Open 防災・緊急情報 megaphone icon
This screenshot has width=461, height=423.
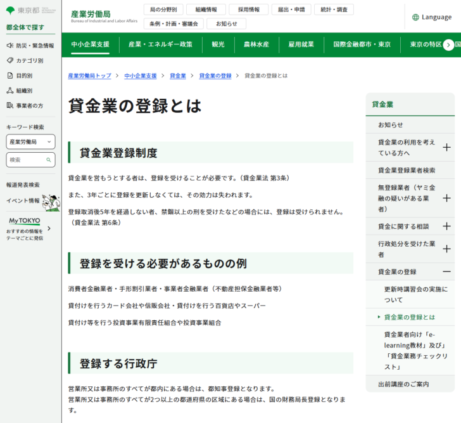10,45
